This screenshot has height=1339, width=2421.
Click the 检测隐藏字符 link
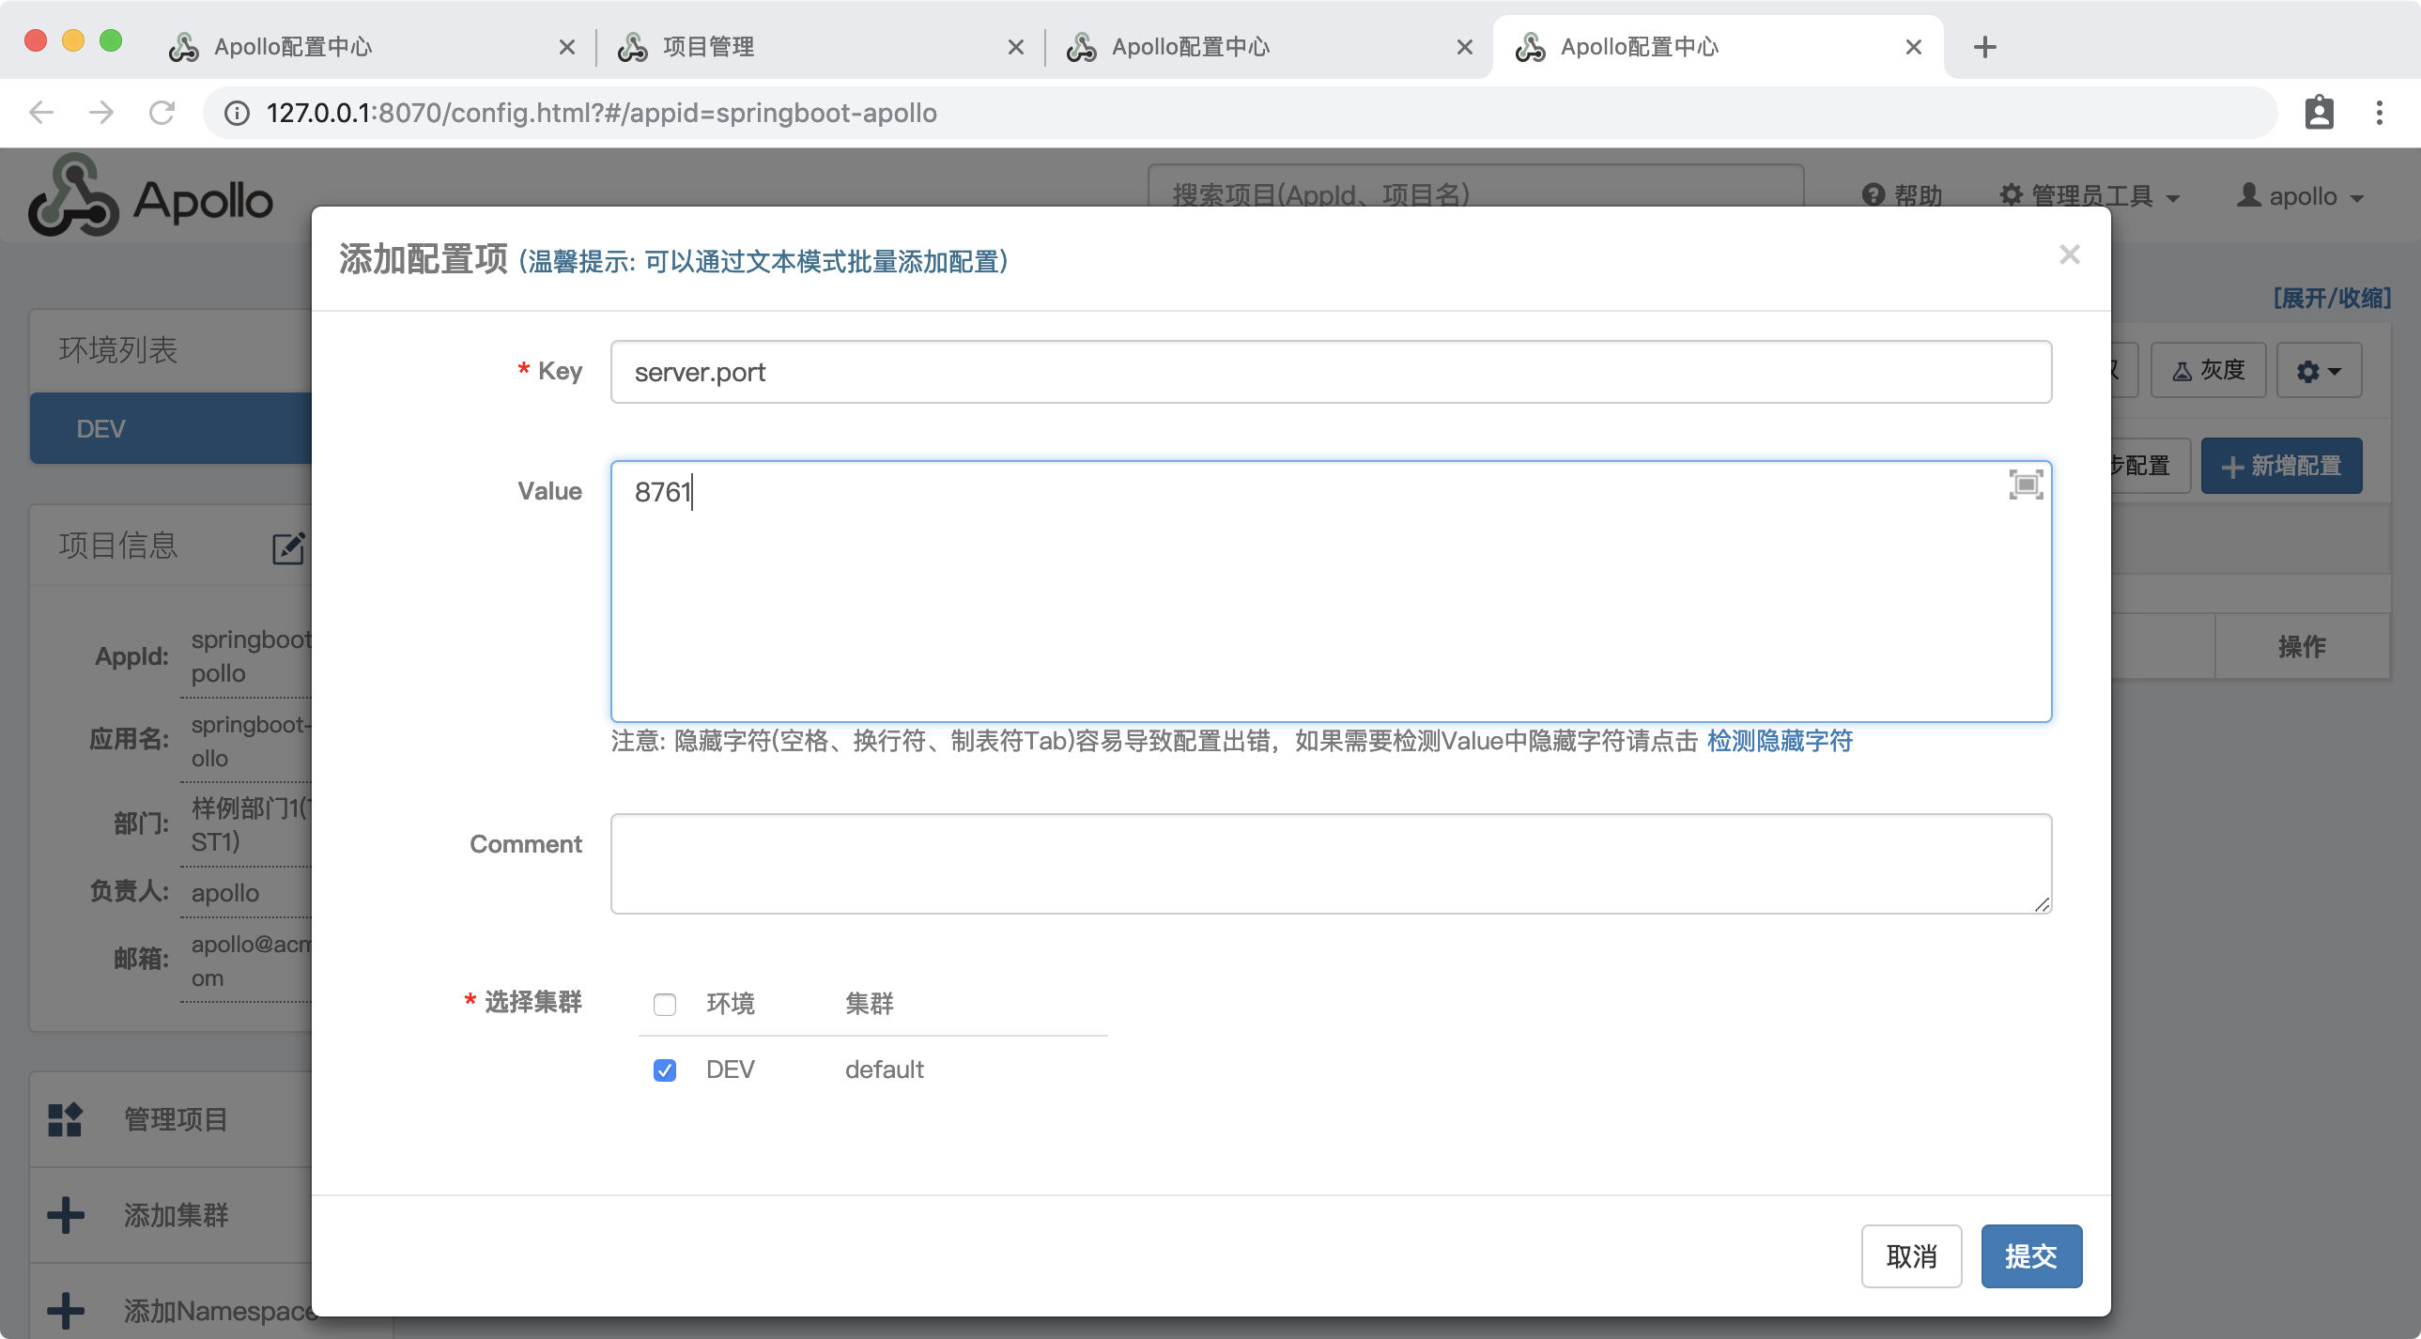[1779, 741]
